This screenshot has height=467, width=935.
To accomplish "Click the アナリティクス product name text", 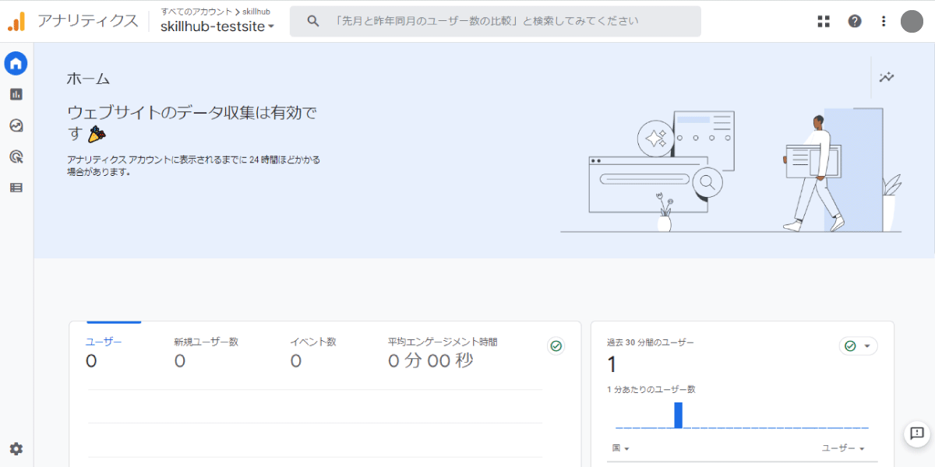I will coord(87,21).
